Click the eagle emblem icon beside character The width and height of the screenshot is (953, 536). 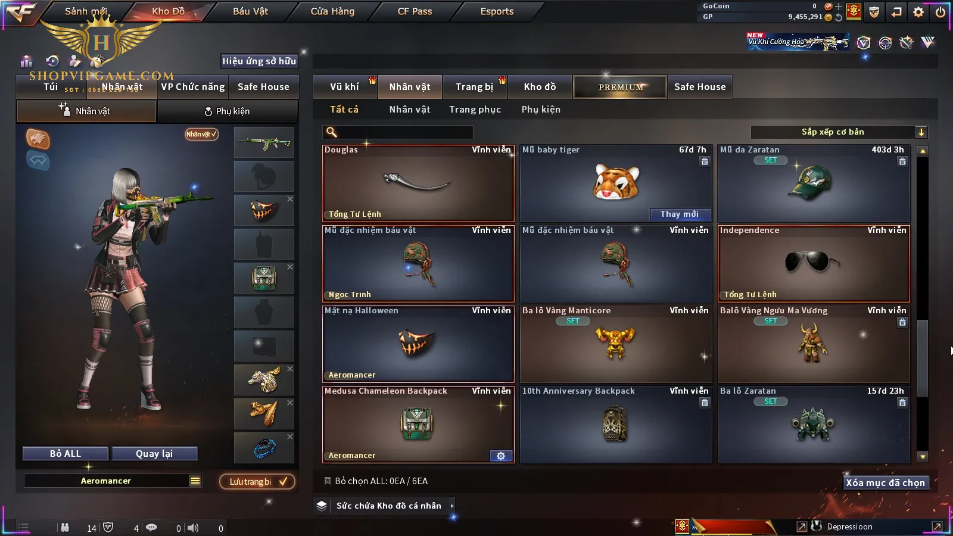pyautogui.click(x=38, y=139)
